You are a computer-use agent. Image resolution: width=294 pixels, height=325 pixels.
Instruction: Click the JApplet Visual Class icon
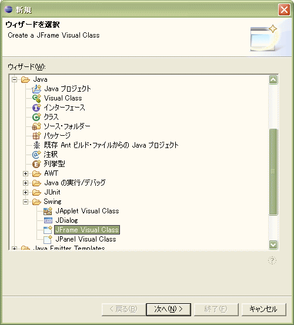[48, 211]
